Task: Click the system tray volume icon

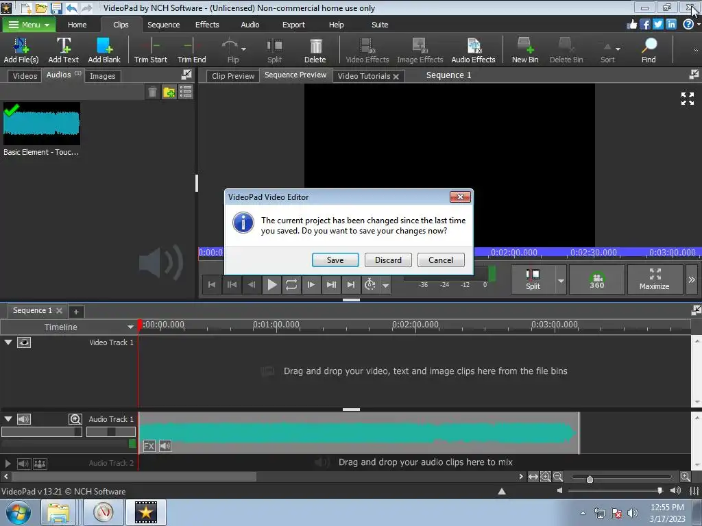Action: (x=632, y=513)
